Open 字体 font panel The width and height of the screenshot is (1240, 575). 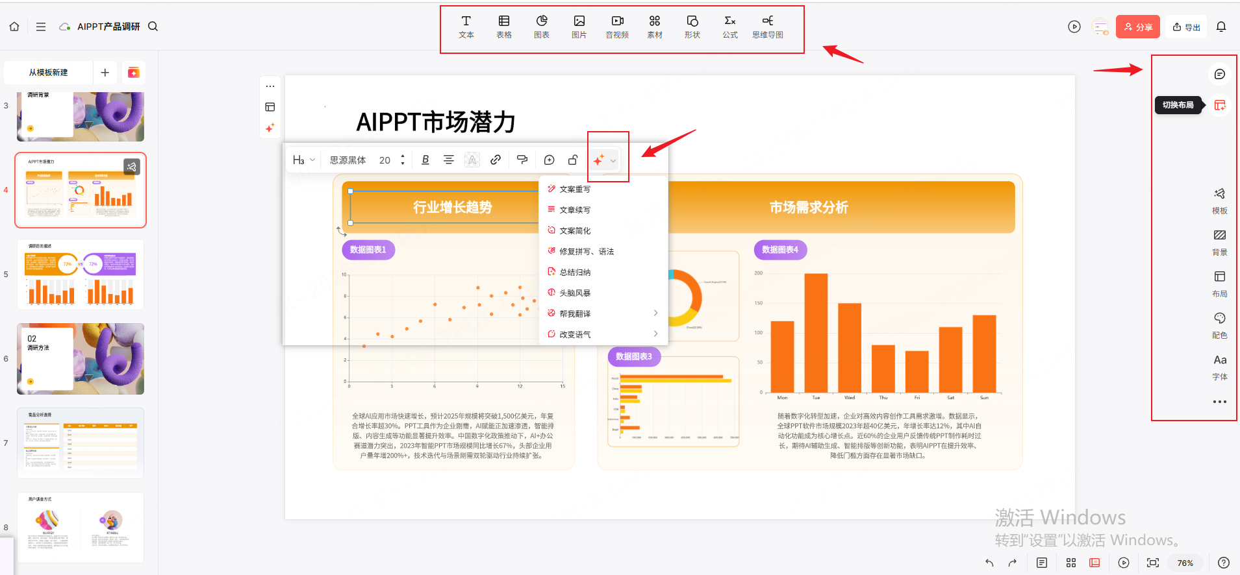tap(1220, 367)
